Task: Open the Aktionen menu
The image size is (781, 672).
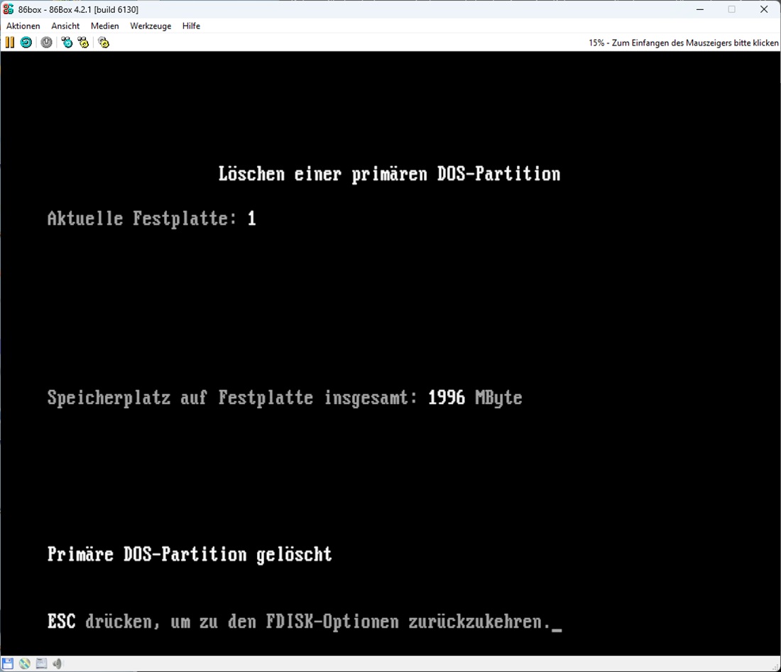Action: click(23, 26)
